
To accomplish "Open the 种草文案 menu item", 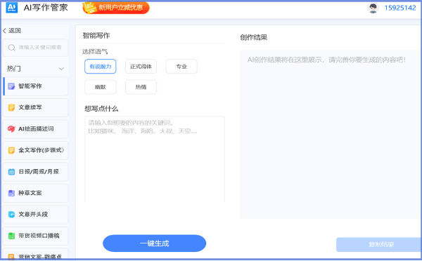I will 36,193.
